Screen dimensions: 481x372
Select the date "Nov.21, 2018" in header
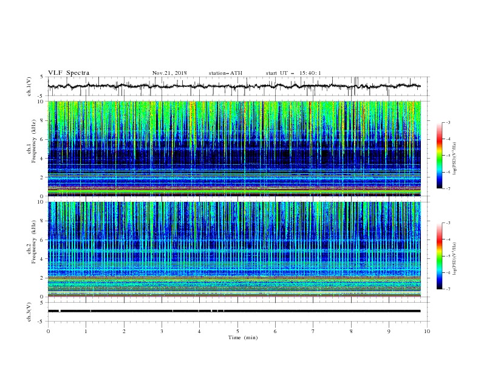click(169, 73)
